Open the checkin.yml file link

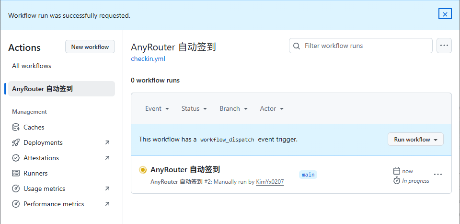(x=148, y=59)
